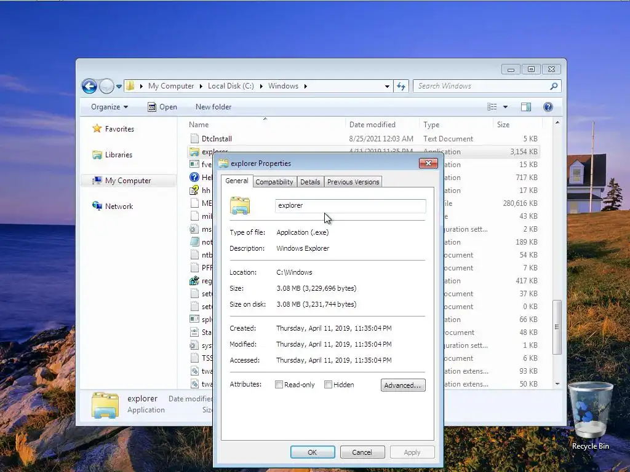
Task: Open the Recycle Bin desktop icon
Action: (590, 416)
